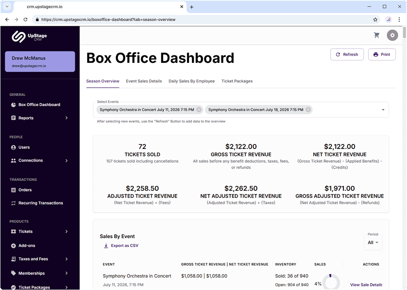Remove the July 11 event chip
Viewport: 407px width, 290px height.
[199, 110]
